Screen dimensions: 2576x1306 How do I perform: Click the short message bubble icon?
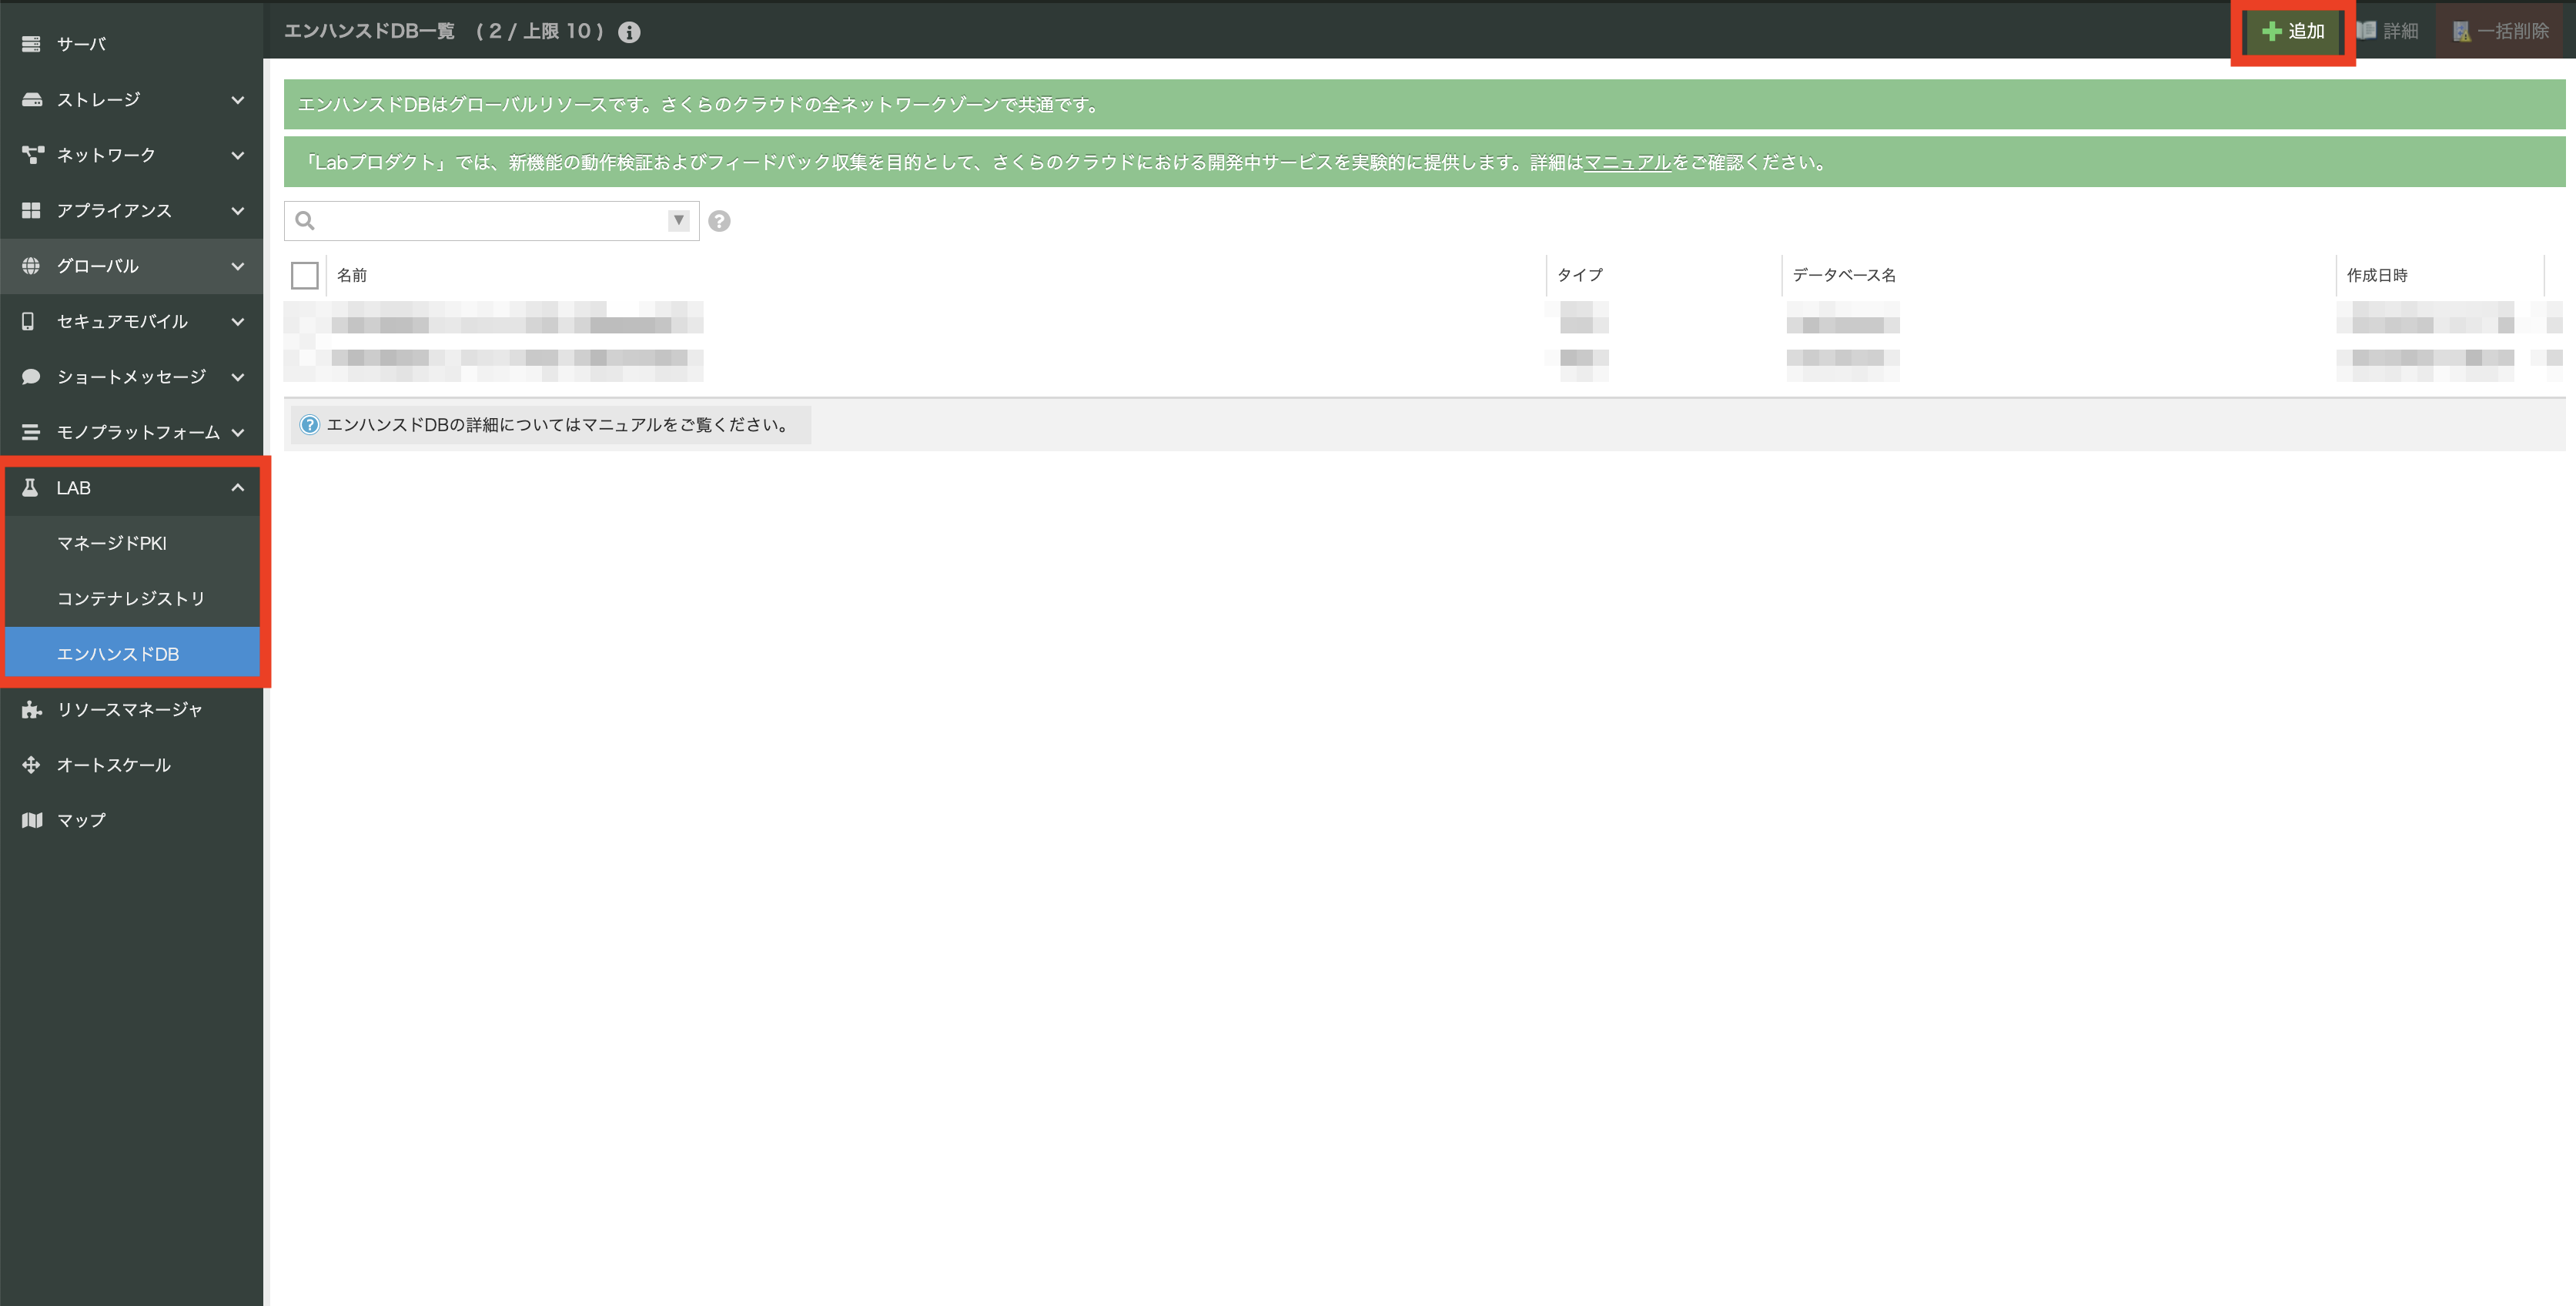[31, 377]
